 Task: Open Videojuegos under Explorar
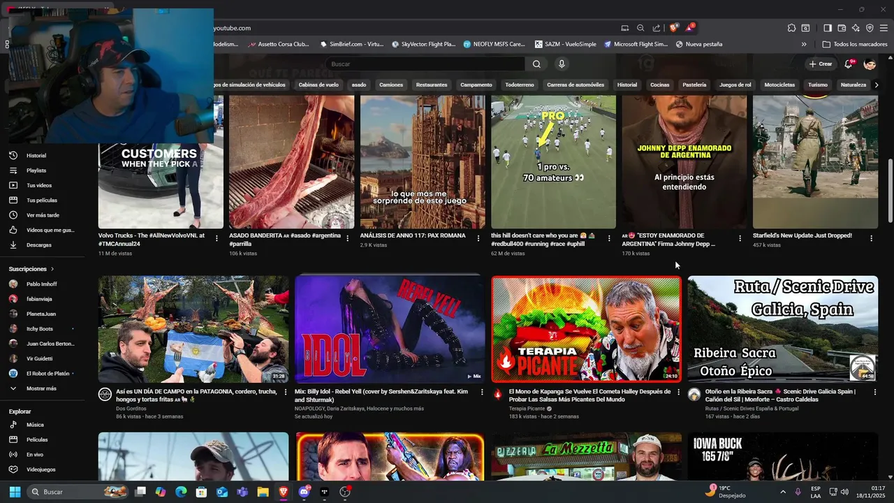point(42,469)
